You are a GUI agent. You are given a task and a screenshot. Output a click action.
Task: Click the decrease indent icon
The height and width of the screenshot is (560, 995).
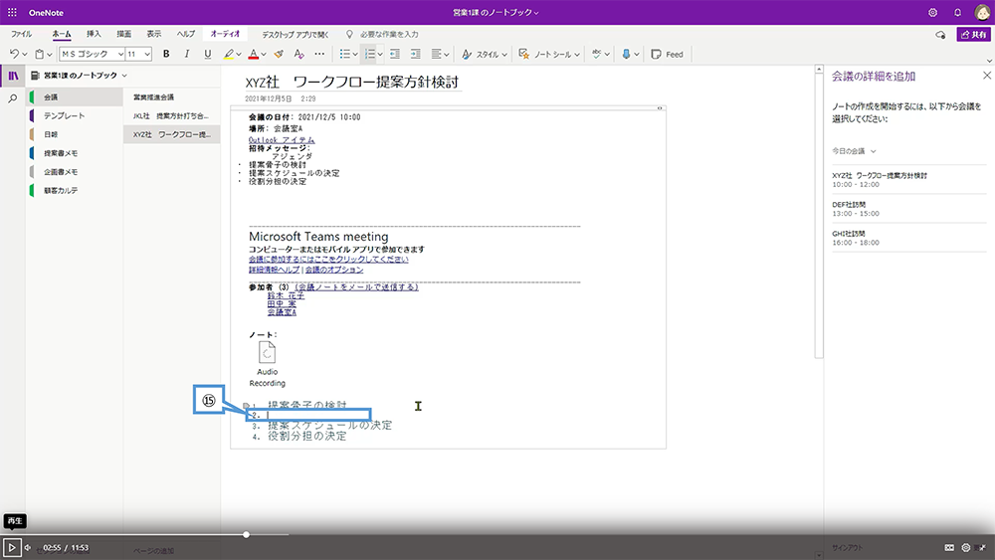[x=395, y=54]
